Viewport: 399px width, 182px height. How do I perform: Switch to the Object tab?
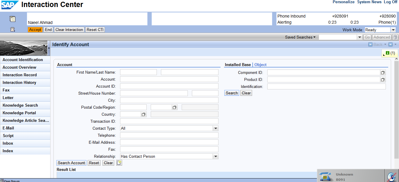click(260, 65)
